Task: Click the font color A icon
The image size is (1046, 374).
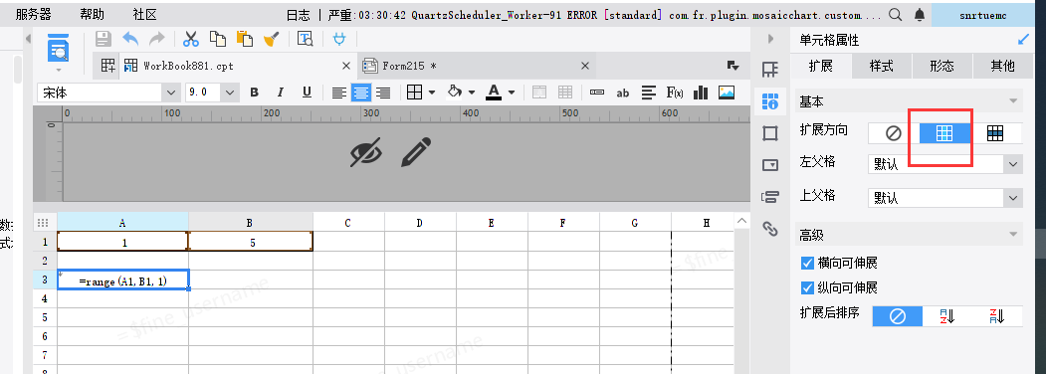Action: tap(494, 92)
